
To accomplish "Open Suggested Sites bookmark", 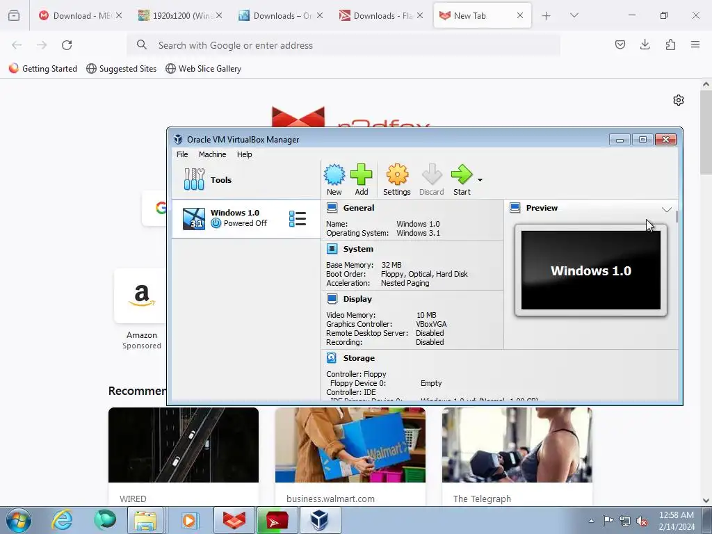I will 121,69.
